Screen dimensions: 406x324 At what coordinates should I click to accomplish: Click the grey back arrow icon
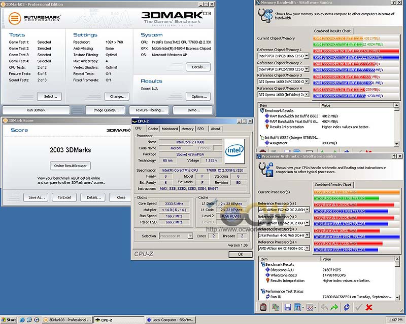[324, 307]
